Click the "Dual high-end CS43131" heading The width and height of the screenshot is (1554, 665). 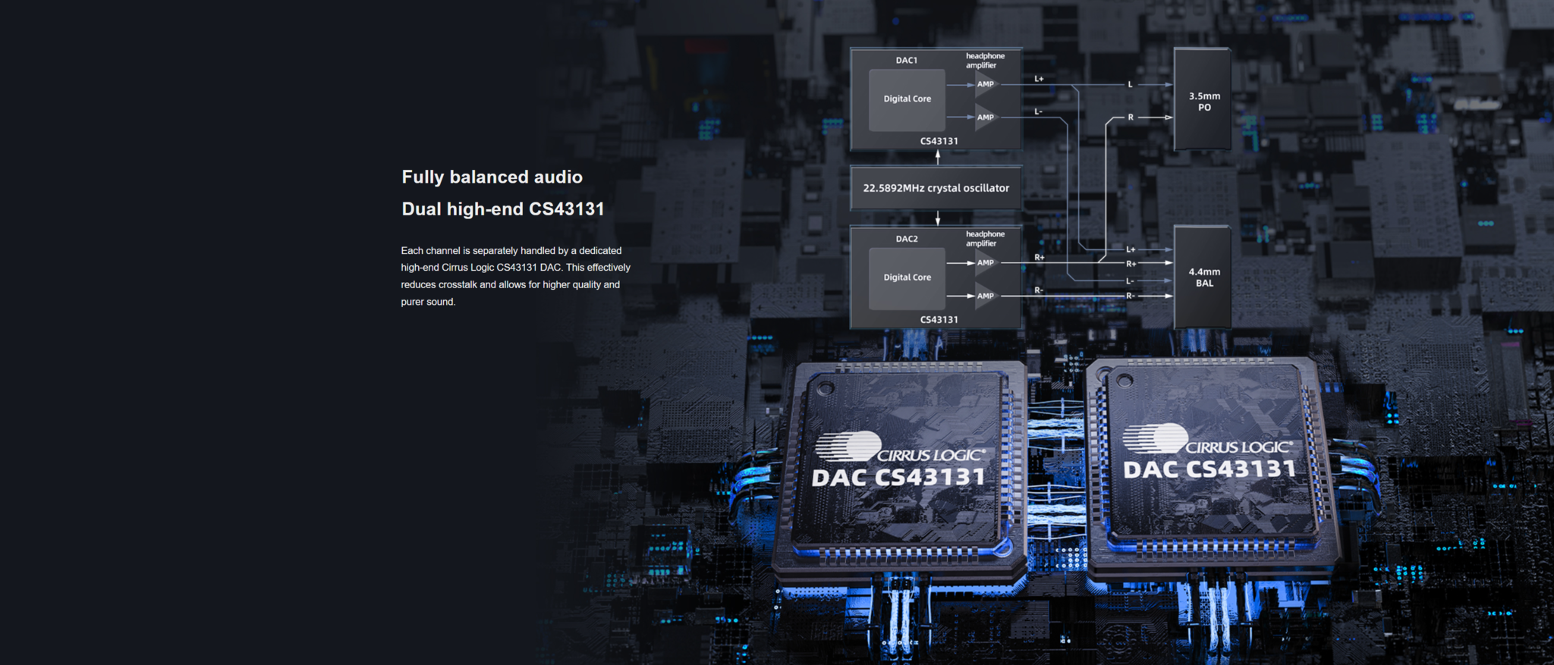502,209
